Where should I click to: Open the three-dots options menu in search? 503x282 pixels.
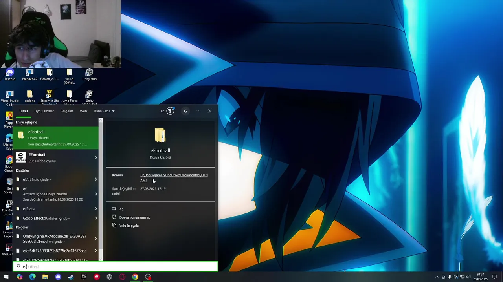point(198,111)
